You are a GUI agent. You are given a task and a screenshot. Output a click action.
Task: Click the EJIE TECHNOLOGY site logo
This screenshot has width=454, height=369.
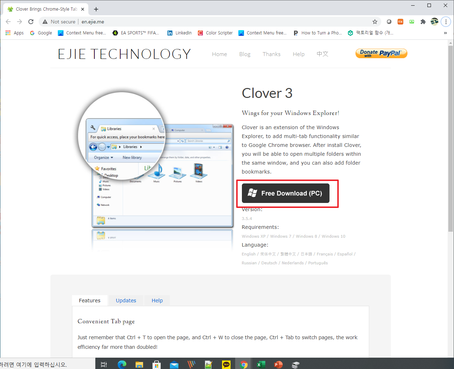tap(124, 54)
